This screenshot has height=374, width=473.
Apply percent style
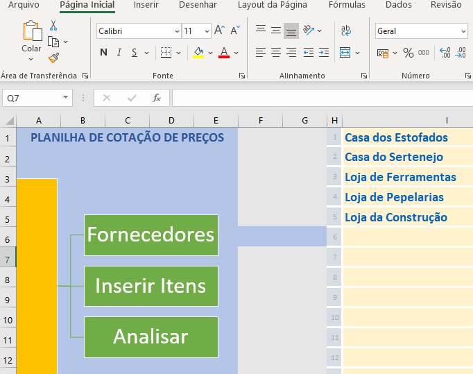pos(409,53)
